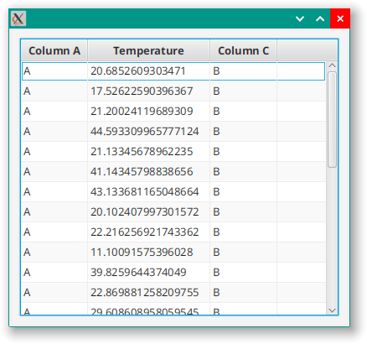Select the cell with 41.14345798838656
Image resolution: width=367 pixels, height=344 pixels.
148,172
